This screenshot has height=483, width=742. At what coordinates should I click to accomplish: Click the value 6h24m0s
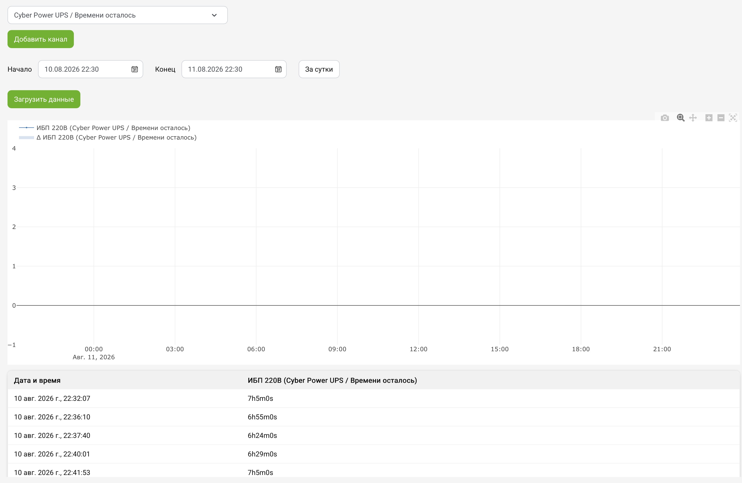262,435
